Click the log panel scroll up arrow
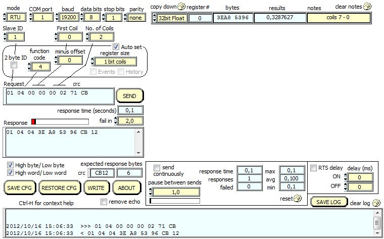The width and height of the screenshot is (384, 239). (377, 213)
